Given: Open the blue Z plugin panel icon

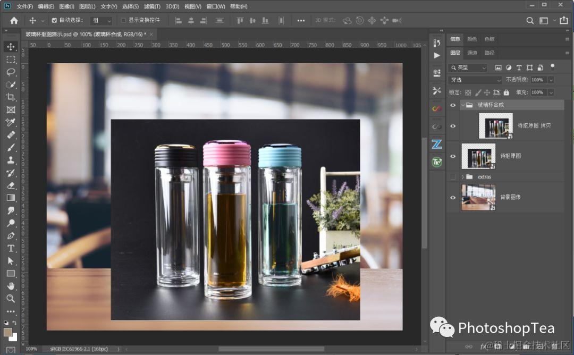Looking at the screenshot, I should tap(437, 144).
